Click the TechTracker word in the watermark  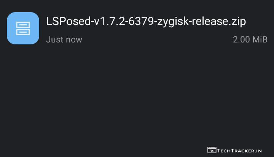(x=236, y=151)
